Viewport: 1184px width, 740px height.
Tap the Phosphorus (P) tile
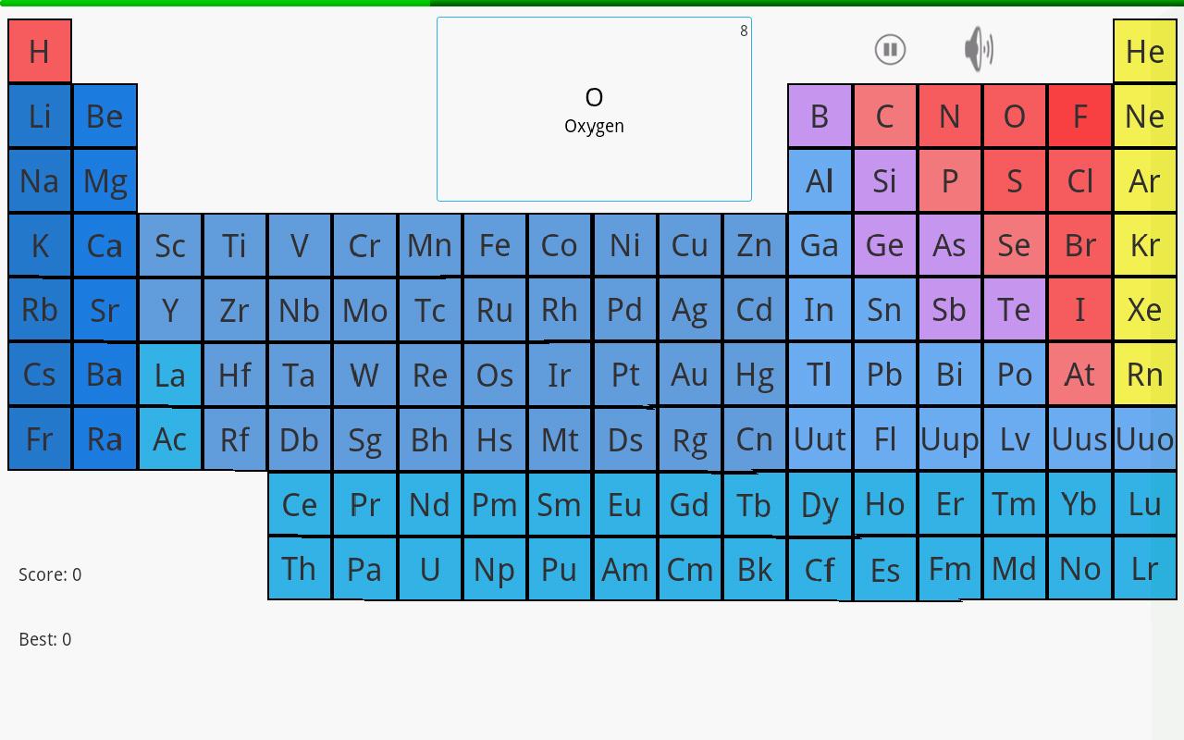click(x=949, y=180)
